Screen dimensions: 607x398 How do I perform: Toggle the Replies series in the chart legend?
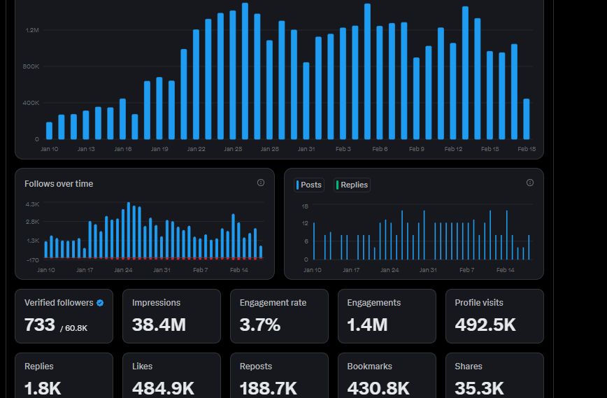(352, 185)
